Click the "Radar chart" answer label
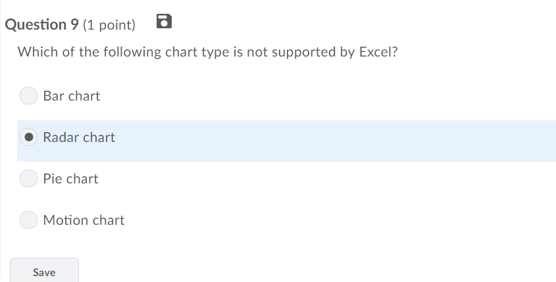The width and height of the screenshot is (556, 282). (79, 137)
